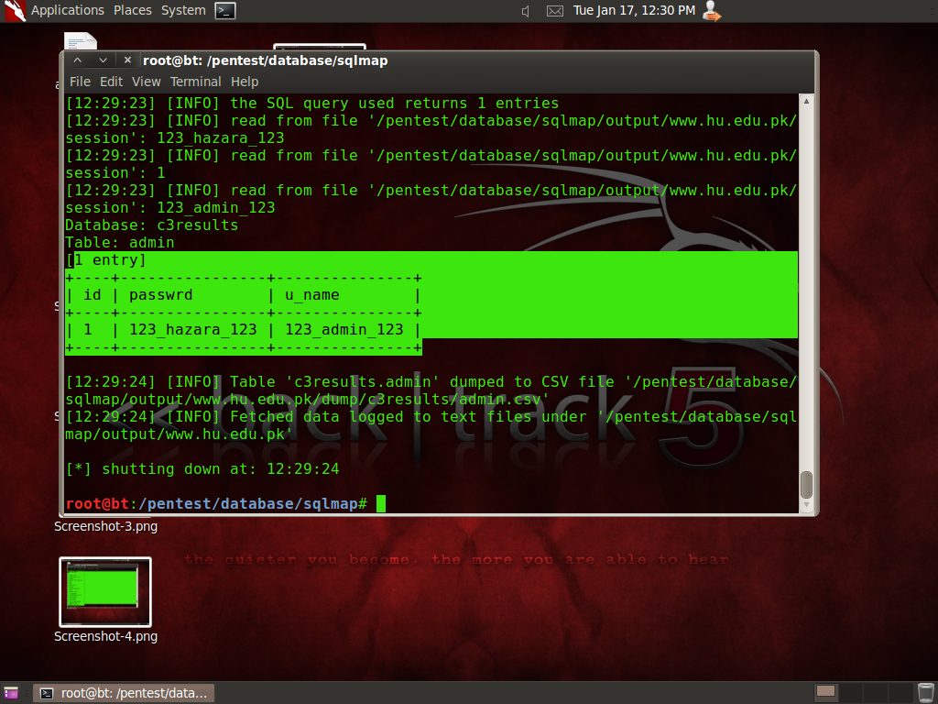
Task: Click 'the SQL query used returns 1 entries'
Action: click(394, 103)
